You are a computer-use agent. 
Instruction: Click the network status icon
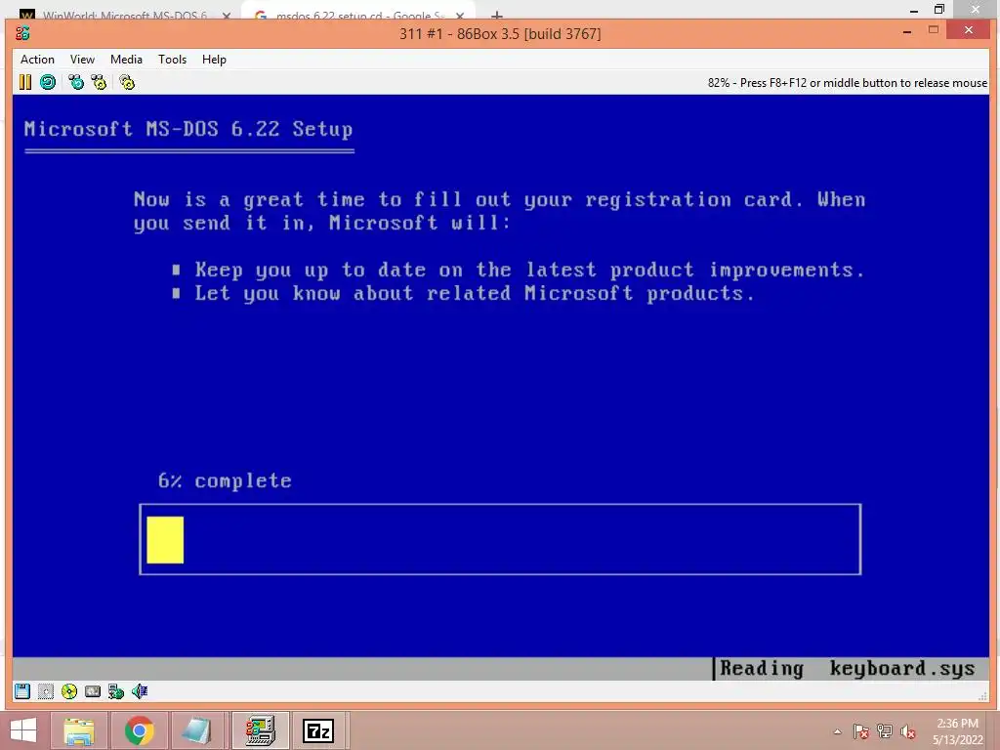tap(116, 691)
